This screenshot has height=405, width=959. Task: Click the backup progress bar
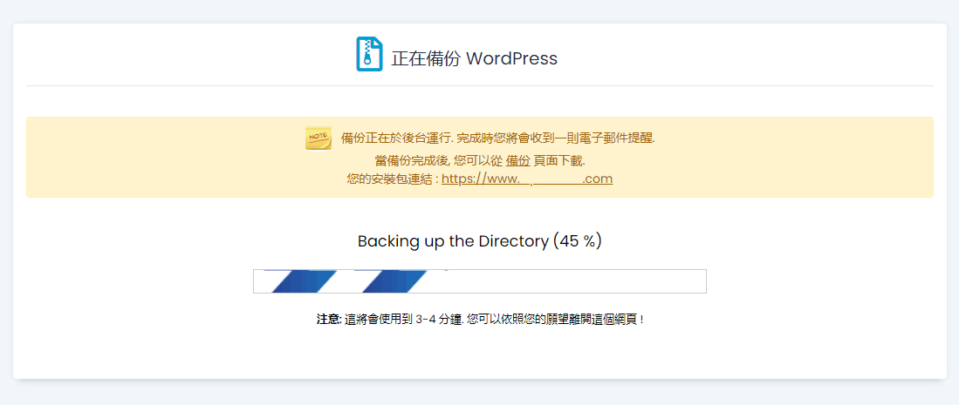coord(479,281)
